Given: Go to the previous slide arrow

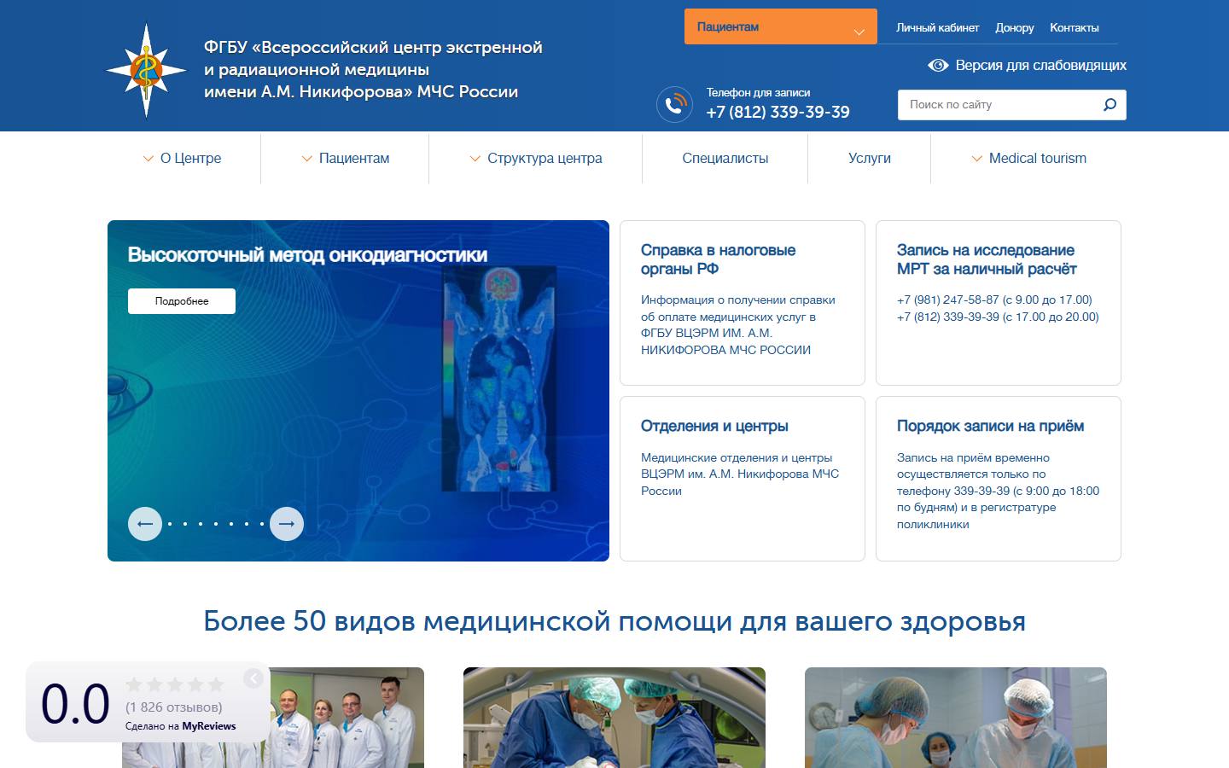Looking at the screenshot, I should (x=145, y=524).
